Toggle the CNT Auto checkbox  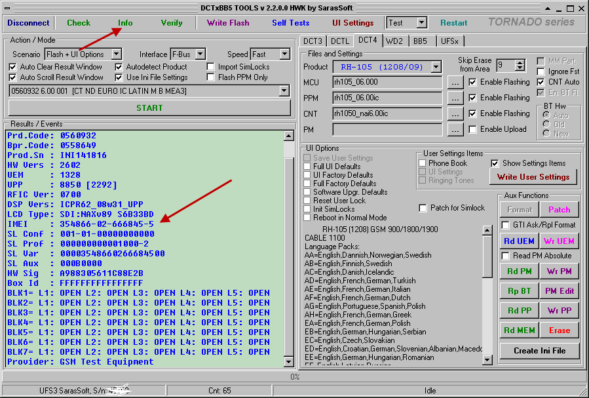point(541,82)
